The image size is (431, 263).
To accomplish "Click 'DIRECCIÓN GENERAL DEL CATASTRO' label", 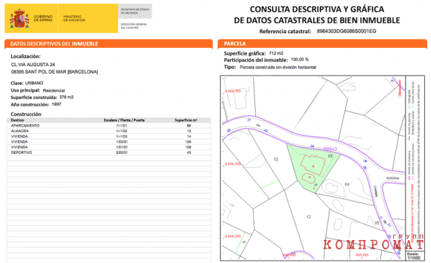I will (133, 26).
